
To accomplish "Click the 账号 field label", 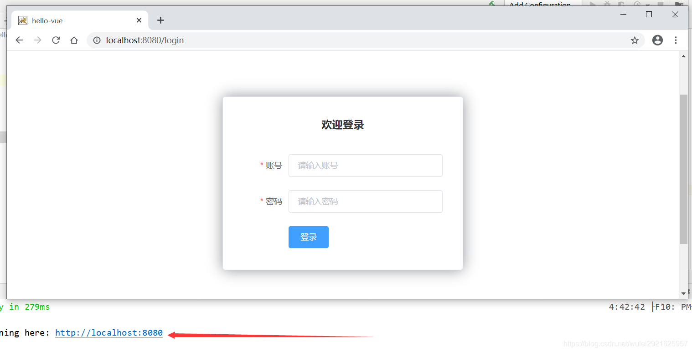I will 274,166.
